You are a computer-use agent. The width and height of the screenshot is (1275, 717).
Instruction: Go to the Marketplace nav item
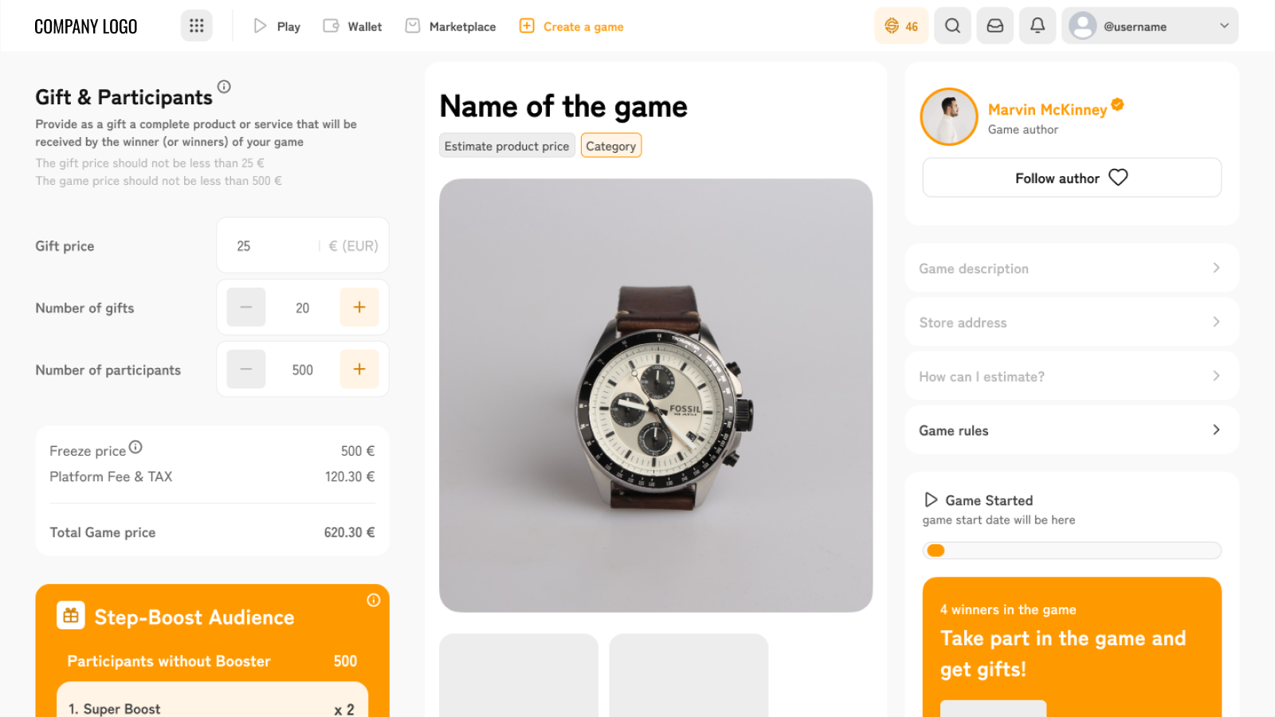pyautogui.click(x=451, y=26)
